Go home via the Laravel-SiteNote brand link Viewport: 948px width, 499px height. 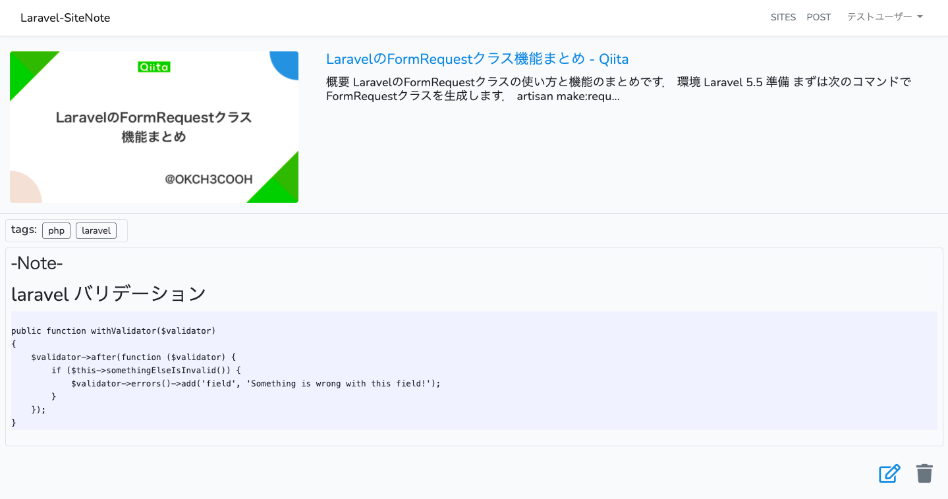(65, 17)
